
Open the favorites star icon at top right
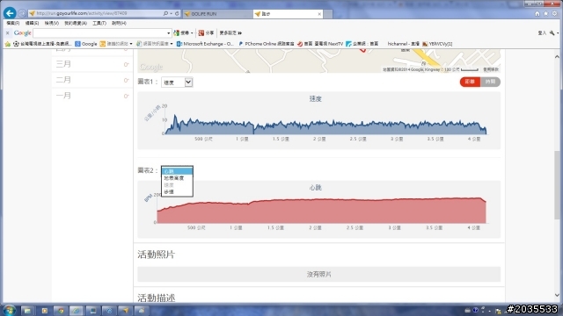pos(545,14)
